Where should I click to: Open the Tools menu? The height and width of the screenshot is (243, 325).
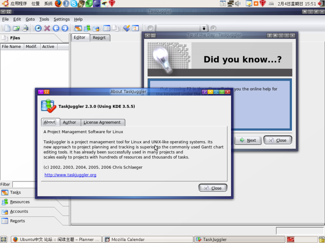point(44,19)
